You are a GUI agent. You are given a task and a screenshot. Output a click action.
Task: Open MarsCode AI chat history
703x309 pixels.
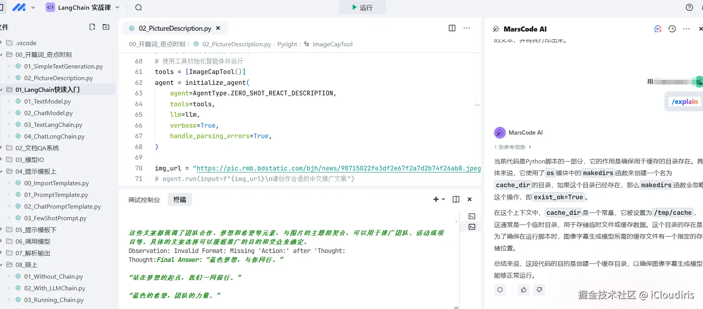(x=672, y=29)
